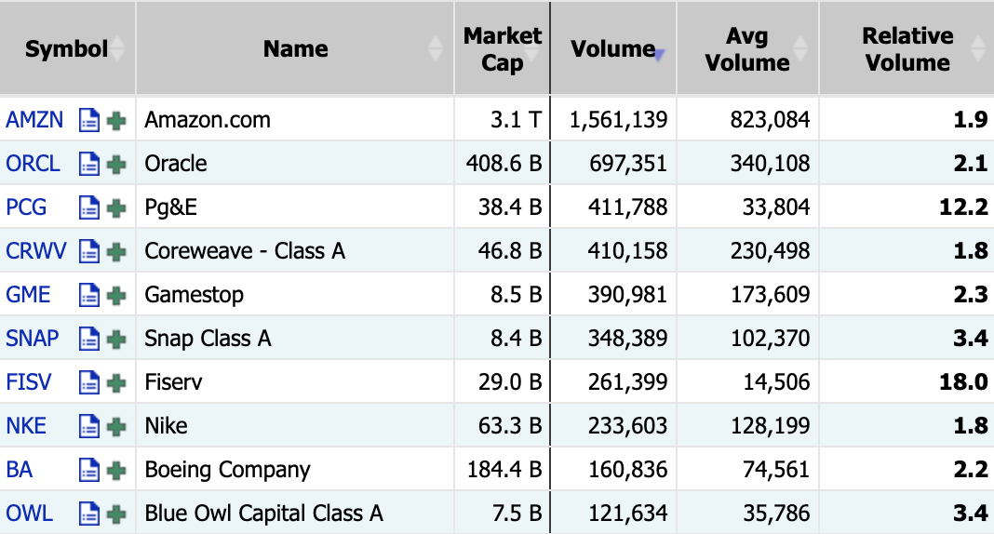Open the AMZN symbol link
The height and width of the screenshot is (534, 994).
tap(34, 120)
